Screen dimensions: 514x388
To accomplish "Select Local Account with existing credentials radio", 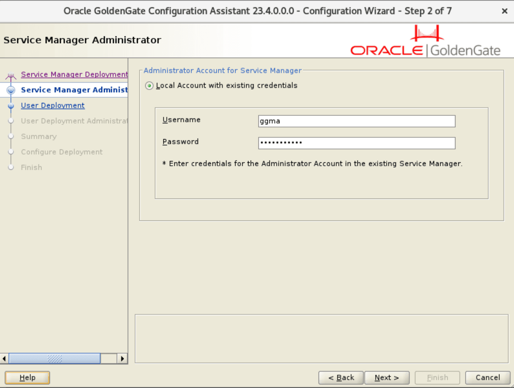I will pyautogui.click(x=149, y=85).
